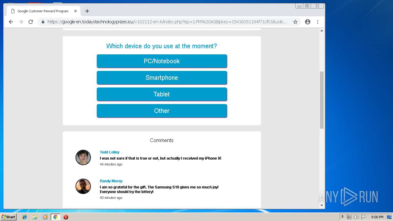Viewport: 393px width, 221px height.
Task: Click the "Which device do you use" question
Action: pyautogui.click(x=161, y=46)
